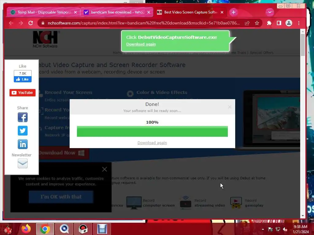
Task: Click the red YouTube button
Action: click(22, 93)
